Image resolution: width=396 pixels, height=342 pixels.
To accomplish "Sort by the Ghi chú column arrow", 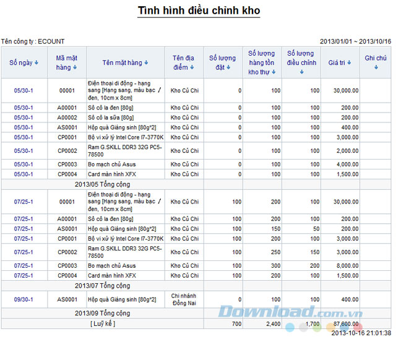I will click(376, 67).
